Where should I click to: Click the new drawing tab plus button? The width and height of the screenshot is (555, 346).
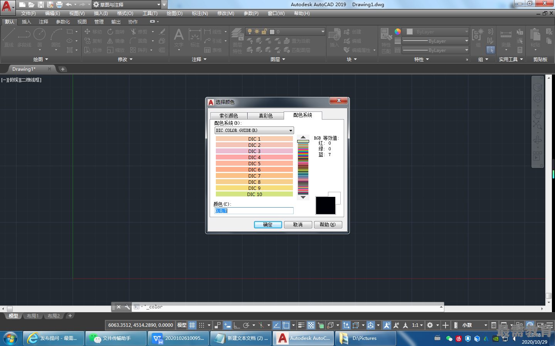(63, 69)
